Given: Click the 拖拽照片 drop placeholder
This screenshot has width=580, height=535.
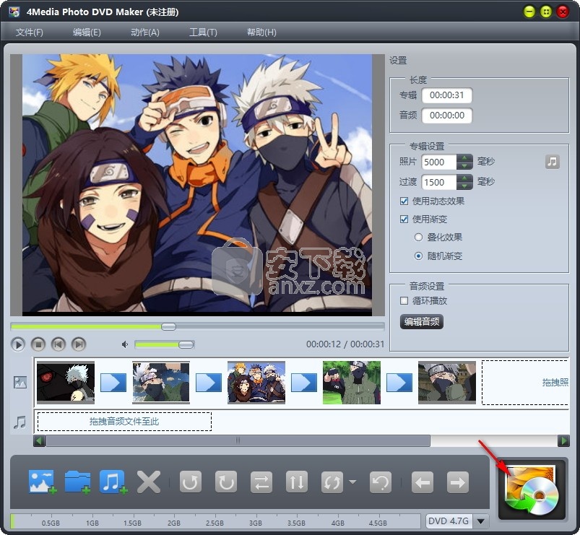Looking at the screenshot, I should tap(525, 383).
